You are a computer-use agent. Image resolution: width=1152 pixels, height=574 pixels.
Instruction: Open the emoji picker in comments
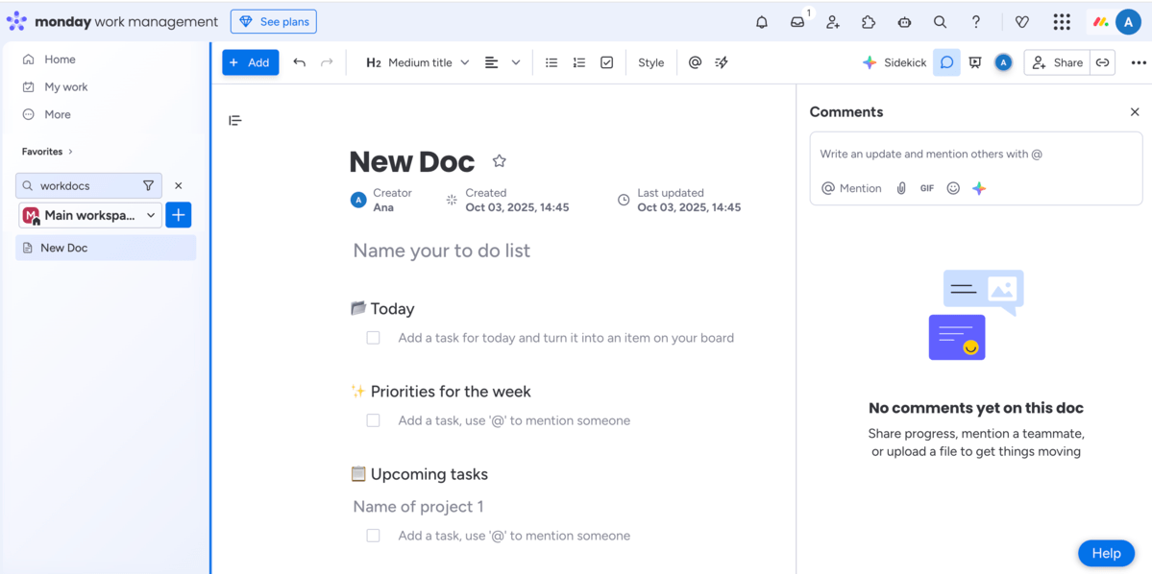(952, 187)
